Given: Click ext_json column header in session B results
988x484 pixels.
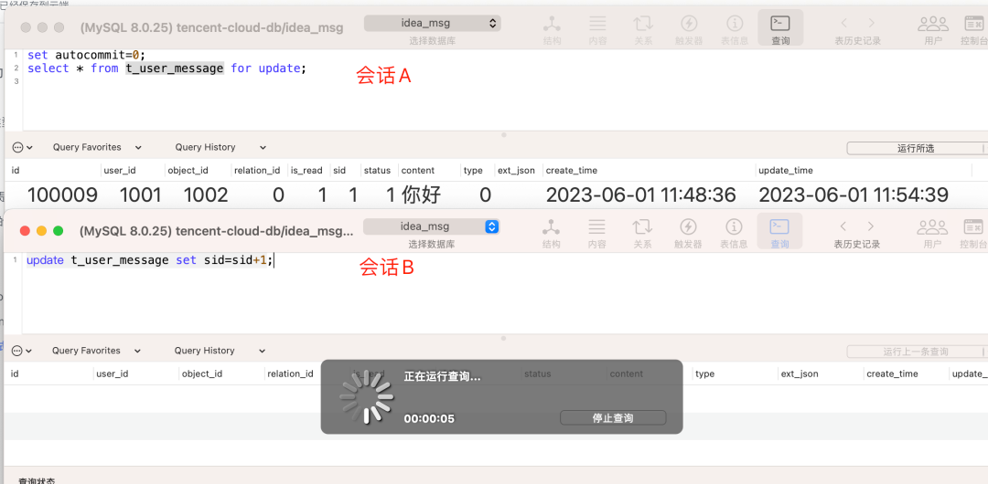Looking at the screenshot, I should point(821,374).
